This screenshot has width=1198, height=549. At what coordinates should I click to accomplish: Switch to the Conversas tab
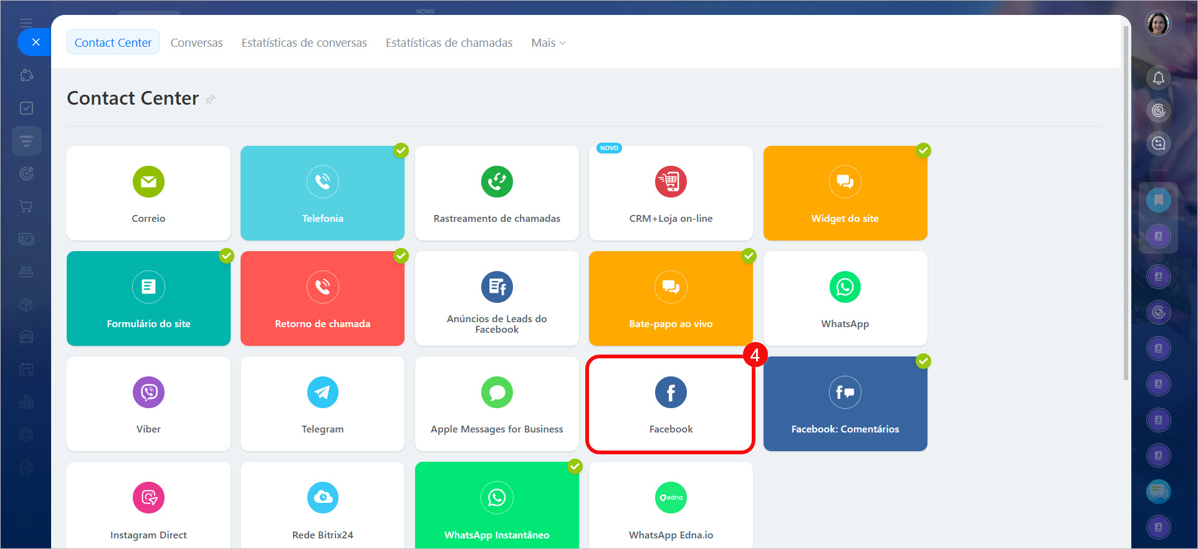196,43
